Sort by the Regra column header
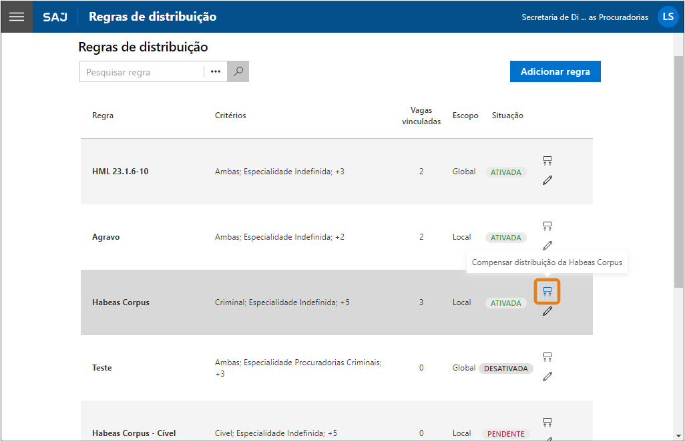 [x=103, y=116]
